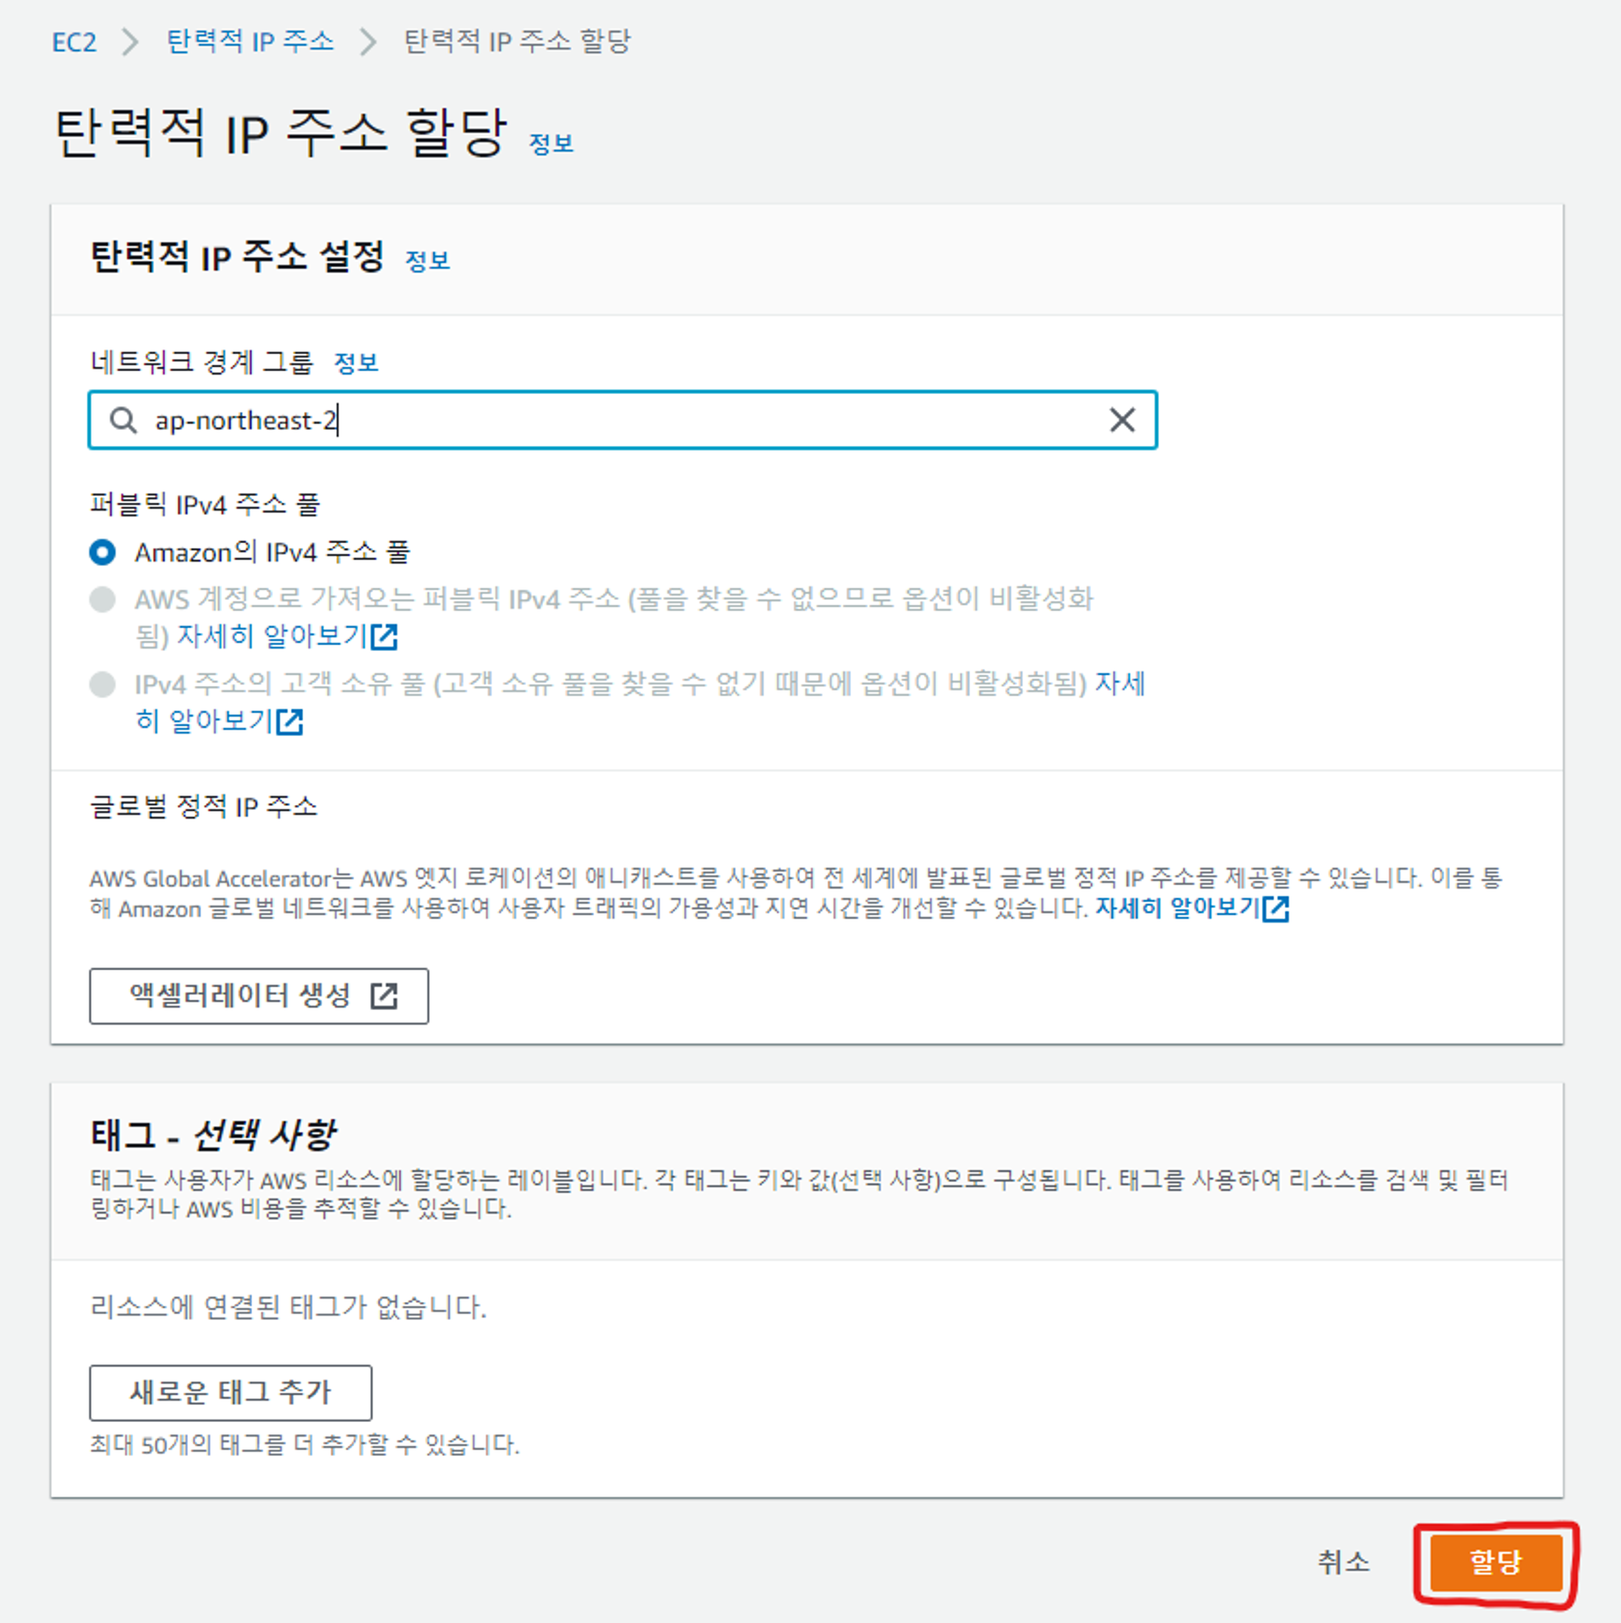
Task: Select Amazon의 IPv4 주소 풀 radio button
Action: click(102, 552)
